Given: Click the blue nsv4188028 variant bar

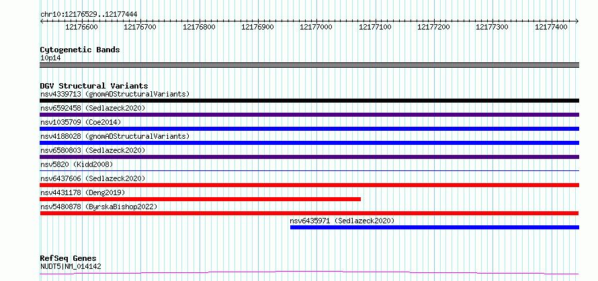Looking at the screenshot, I should (x=309, y=143).
